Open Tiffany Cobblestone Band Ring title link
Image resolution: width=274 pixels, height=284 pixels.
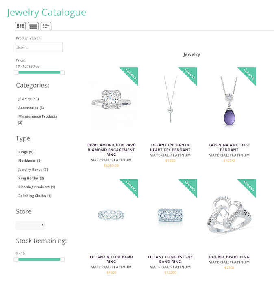click(x=170, y=259)
